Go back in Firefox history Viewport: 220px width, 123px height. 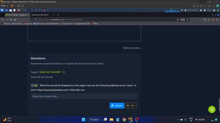[3, 20]
